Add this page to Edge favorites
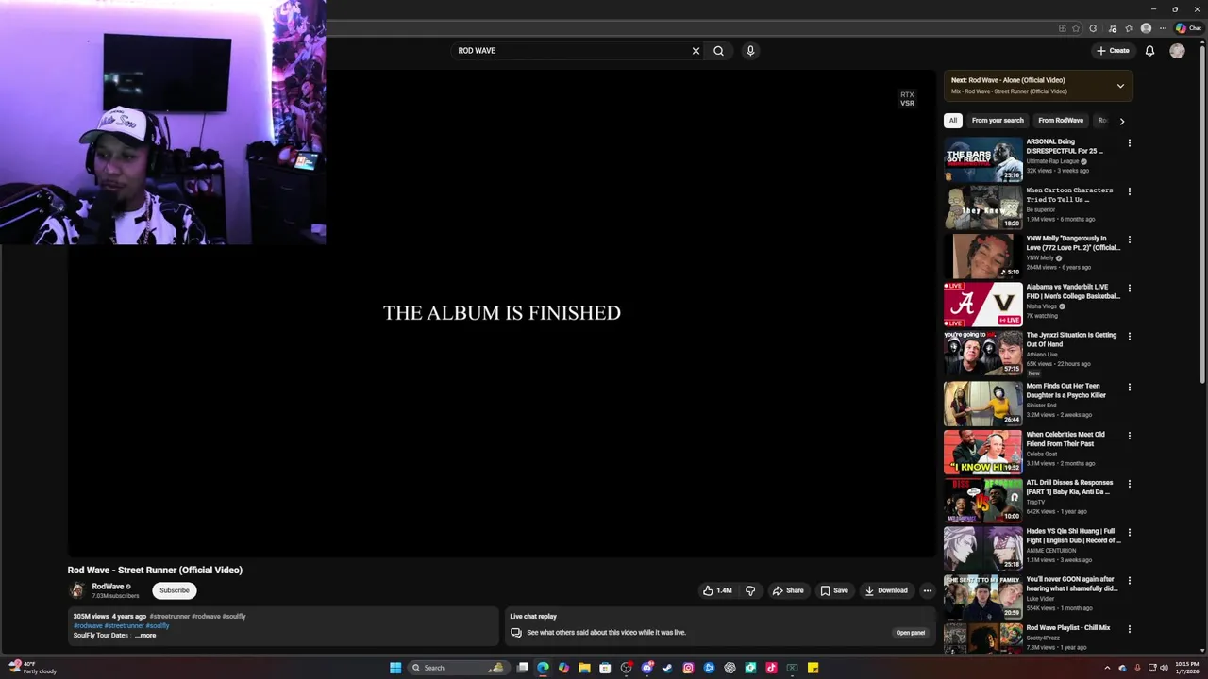This screenshot has width=1208, height=679. point(1076,28)
